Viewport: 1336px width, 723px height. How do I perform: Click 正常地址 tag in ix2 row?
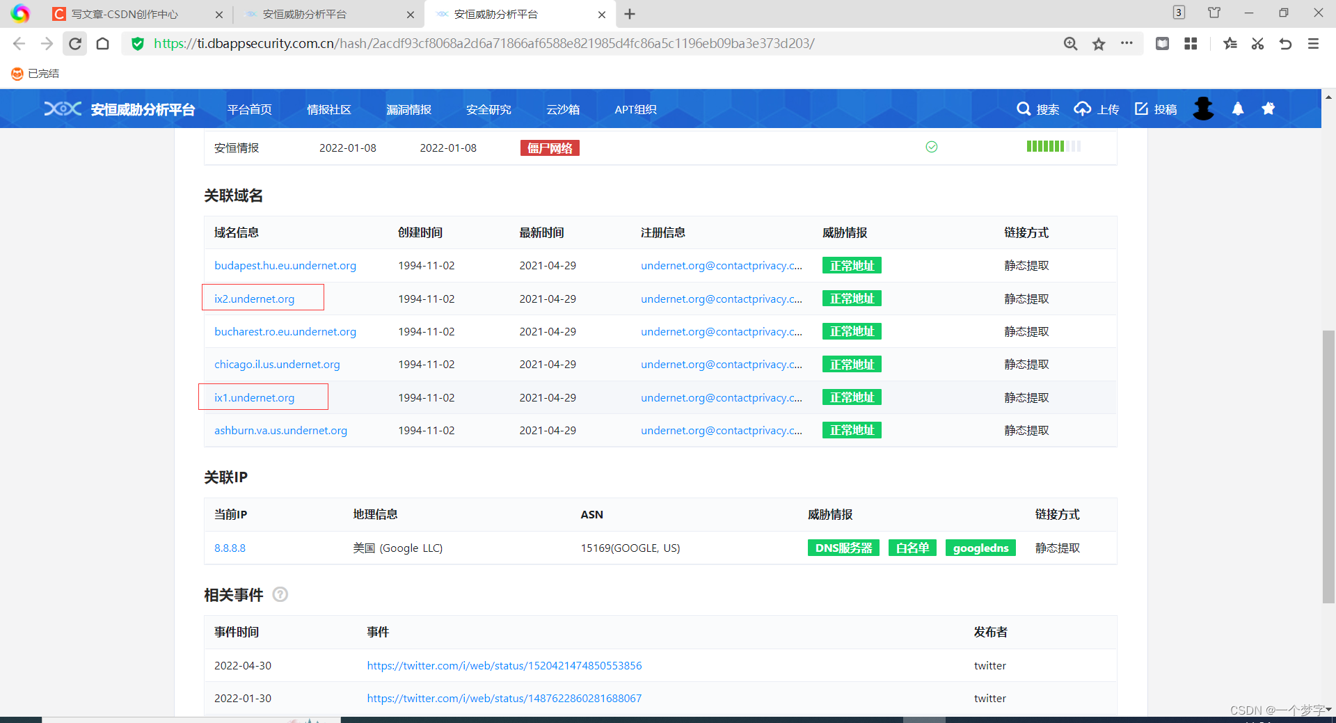coord(852,299)
